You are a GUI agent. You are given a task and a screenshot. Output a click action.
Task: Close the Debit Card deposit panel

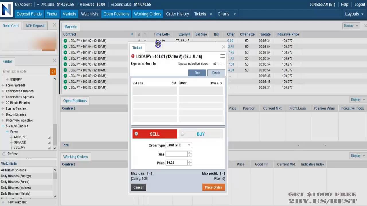click(x=54, y=25)
